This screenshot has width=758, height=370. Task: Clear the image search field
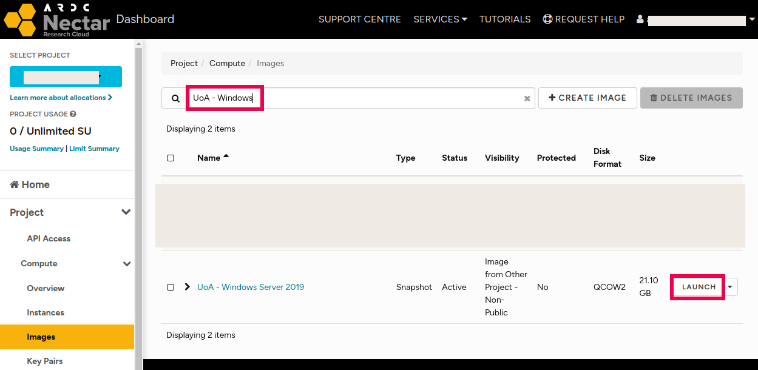point(527,98)
